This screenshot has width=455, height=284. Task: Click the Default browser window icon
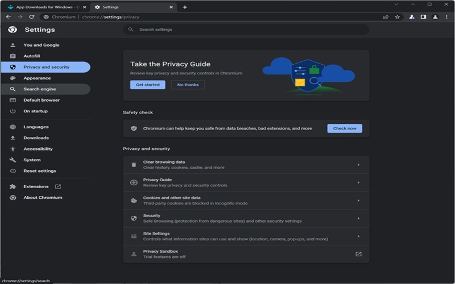13,100
